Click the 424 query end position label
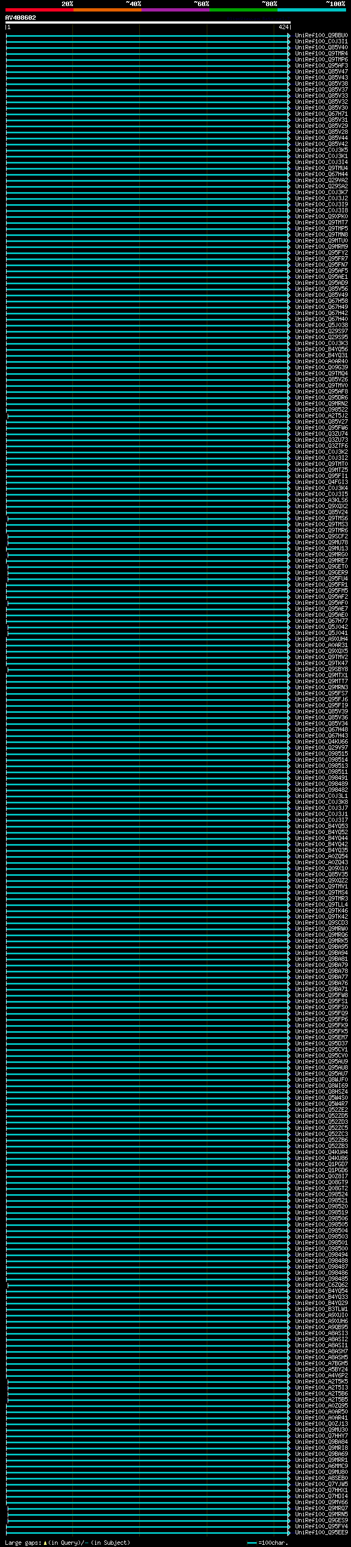The height and width of the screenshot is (1547, 351). (x=284, y=27)
